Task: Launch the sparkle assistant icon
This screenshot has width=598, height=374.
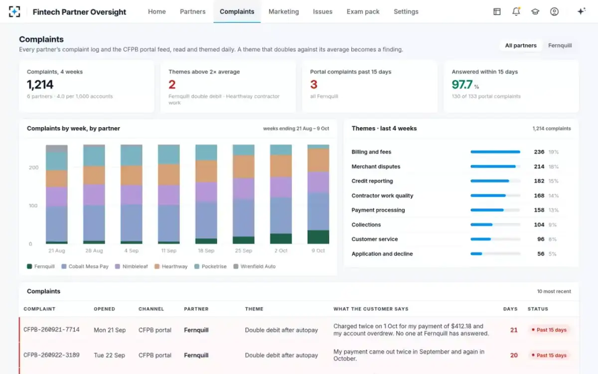Action: [x=581, y=11]
